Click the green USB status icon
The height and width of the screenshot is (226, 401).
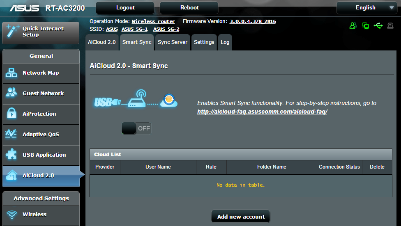click(x=378, y=25)
